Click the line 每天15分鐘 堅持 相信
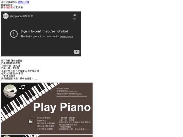The width and height of the screenshot is (183, 137). click(12, 73)
